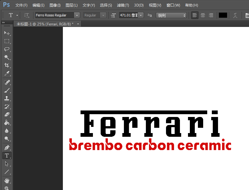The image size is (249, 190).
Task: Open the 文件(F) menu
Action: pos(21,5)
